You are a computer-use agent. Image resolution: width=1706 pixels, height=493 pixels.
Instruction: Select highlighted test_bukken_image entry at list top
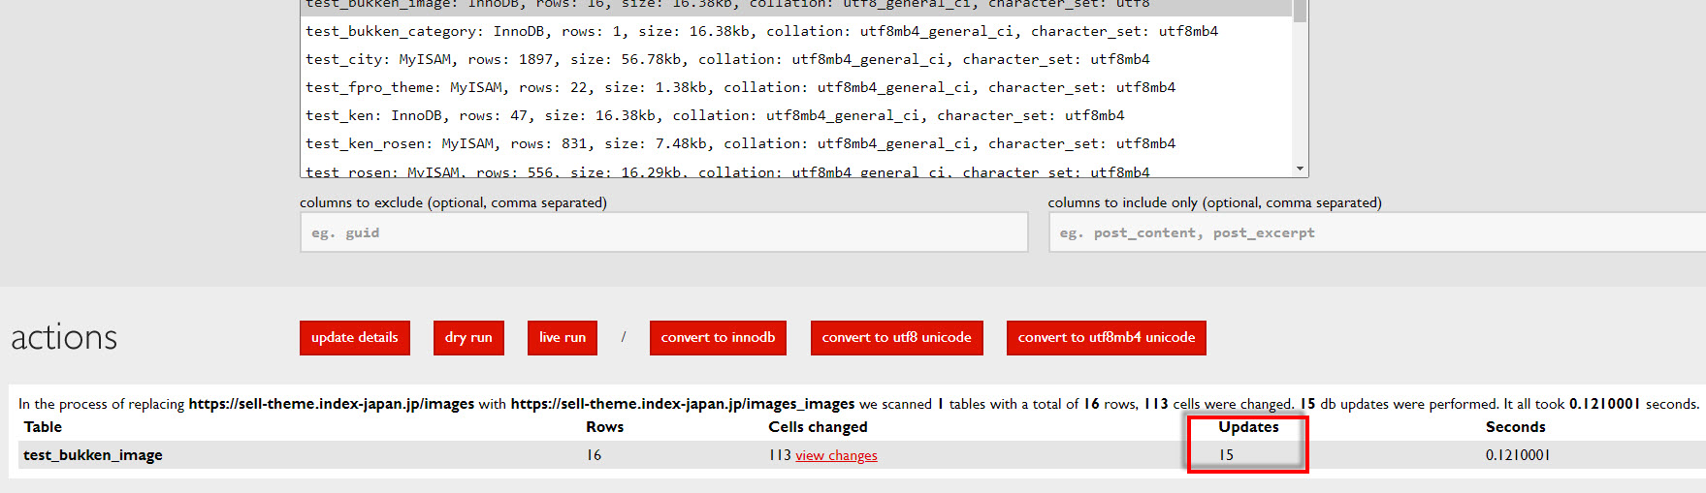727,5
